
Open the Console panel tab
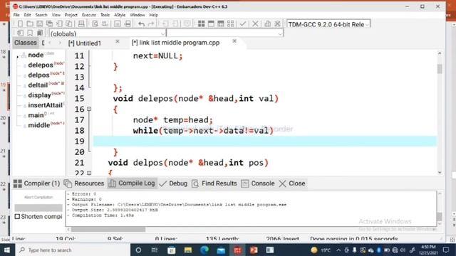(x=258, y=183)
